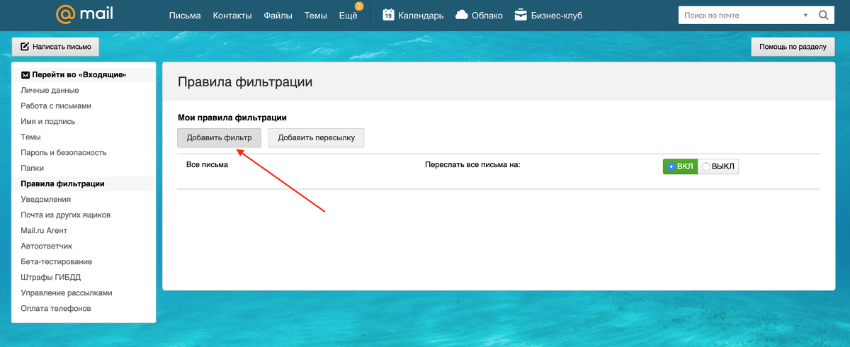Open Облако link in header

[x=487, y=16]
